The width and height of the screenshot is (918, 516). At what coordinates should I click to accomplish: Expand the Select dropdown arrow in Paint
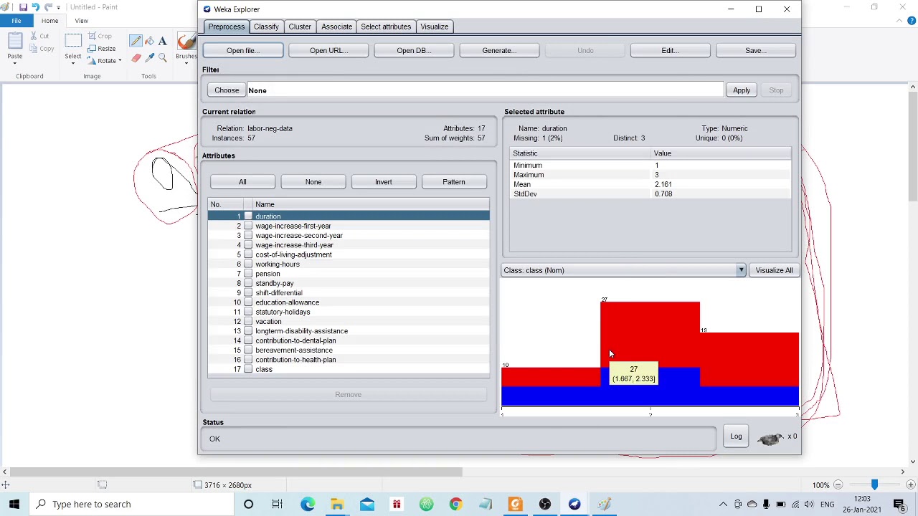point(73,64)
